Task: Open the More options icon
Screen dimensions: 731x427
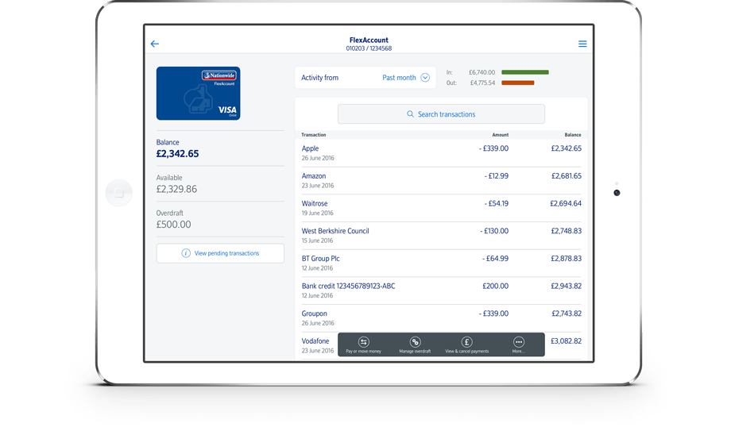Action: (519, 342)
